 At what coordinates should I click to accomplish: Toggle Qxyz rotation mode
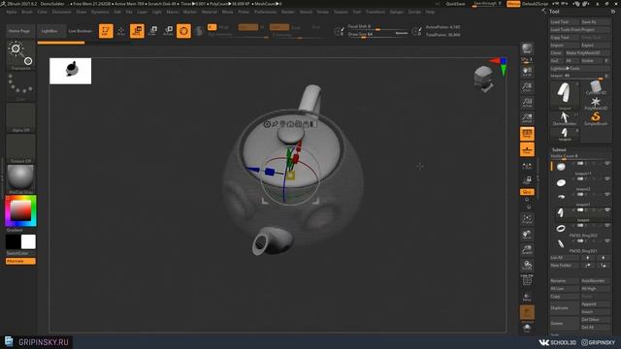(527, 192)
